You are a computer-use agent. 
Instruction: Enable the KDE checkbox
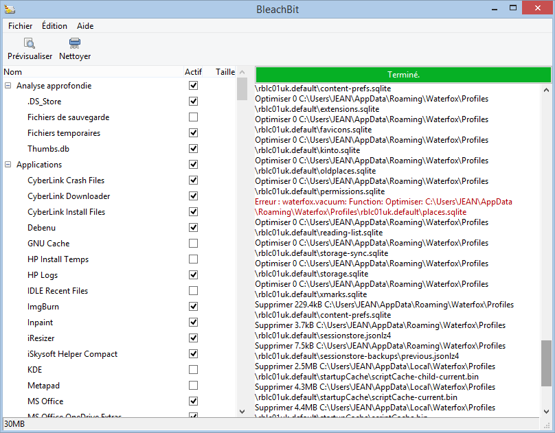[193, 370]
